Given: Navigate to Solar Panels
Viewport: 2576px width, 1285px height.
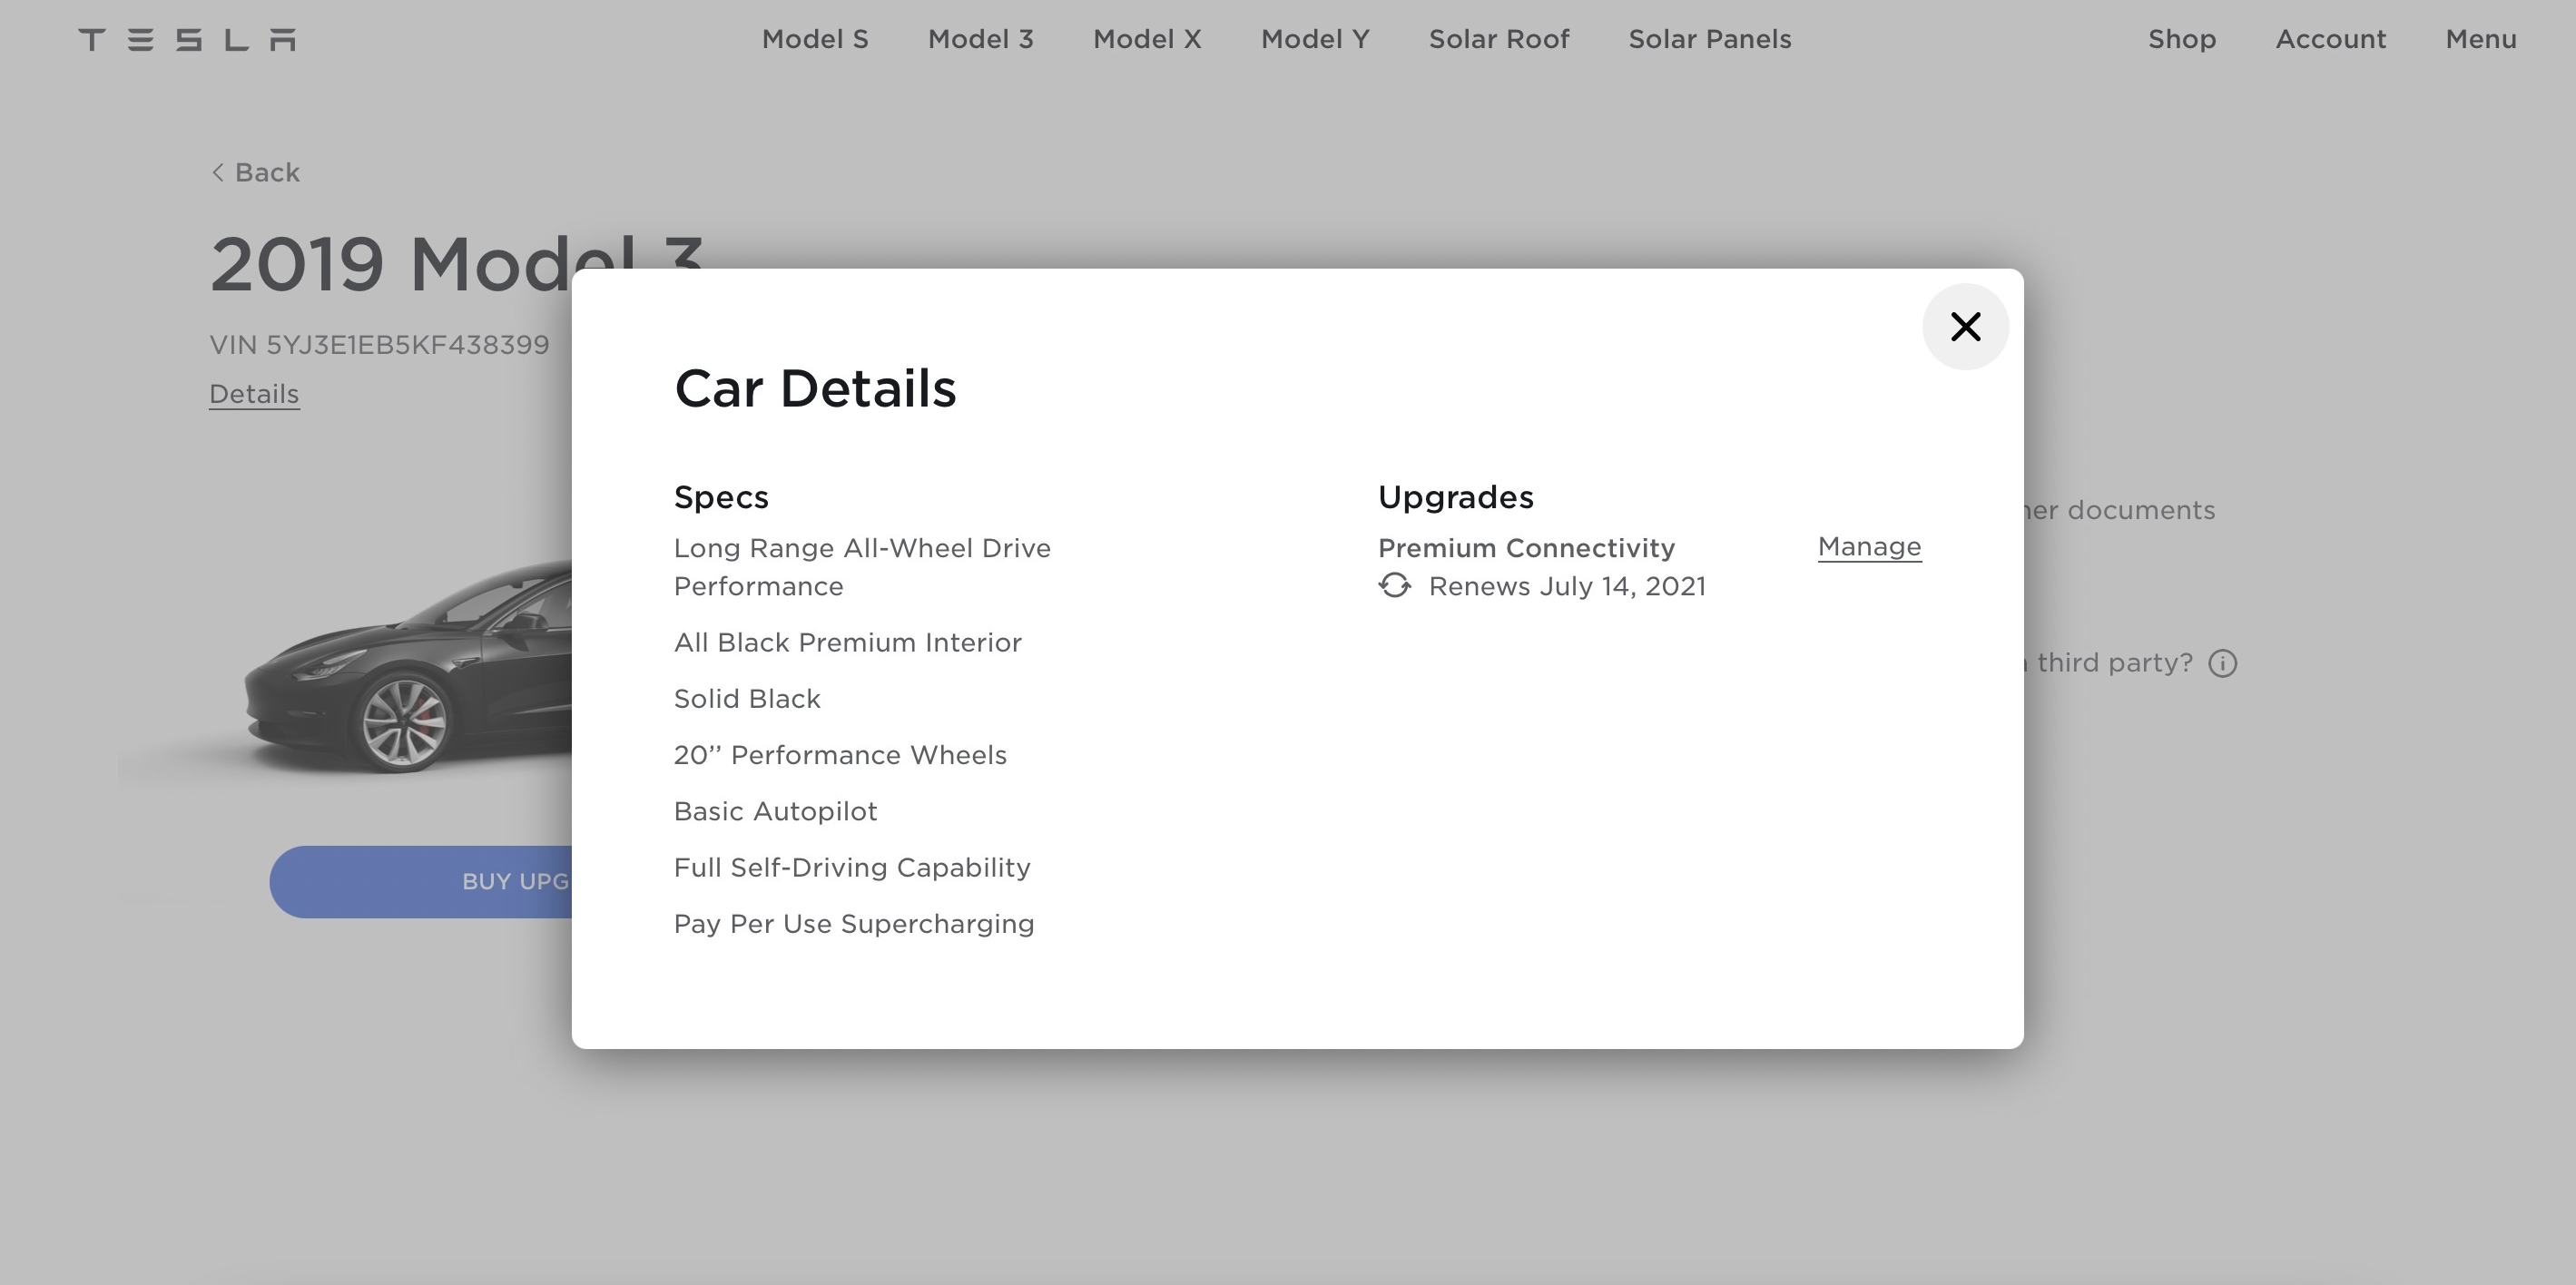Looking at the screenshot, I should [1709, 40].
